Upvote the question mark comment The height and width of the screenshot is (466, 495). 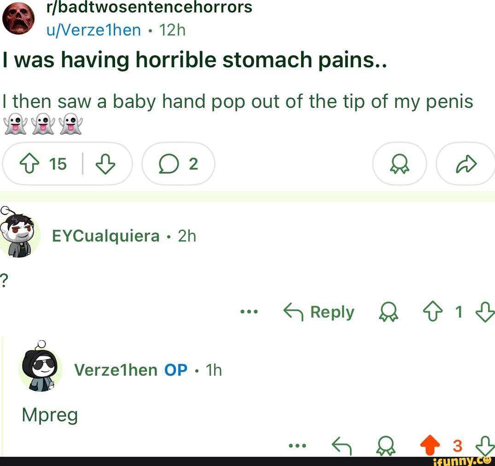pyautogui.click(x=432, y=312)
